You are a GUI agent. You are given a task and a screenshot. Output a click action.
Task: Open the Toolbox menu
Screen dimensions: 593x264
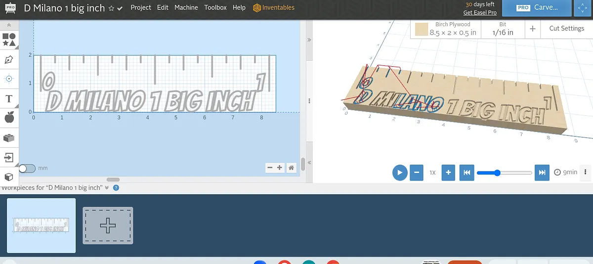click(215, 8)
